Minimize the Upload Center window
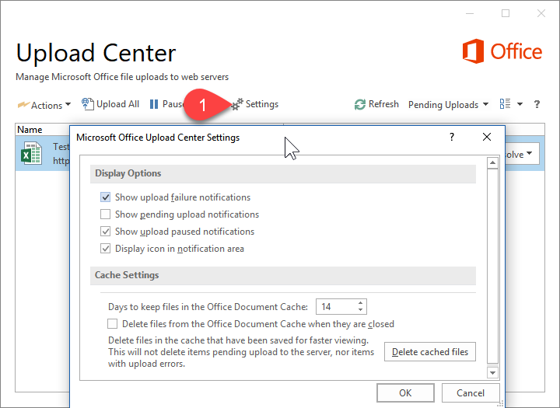Viewport: 560px width, 408px height. (470, 13)
